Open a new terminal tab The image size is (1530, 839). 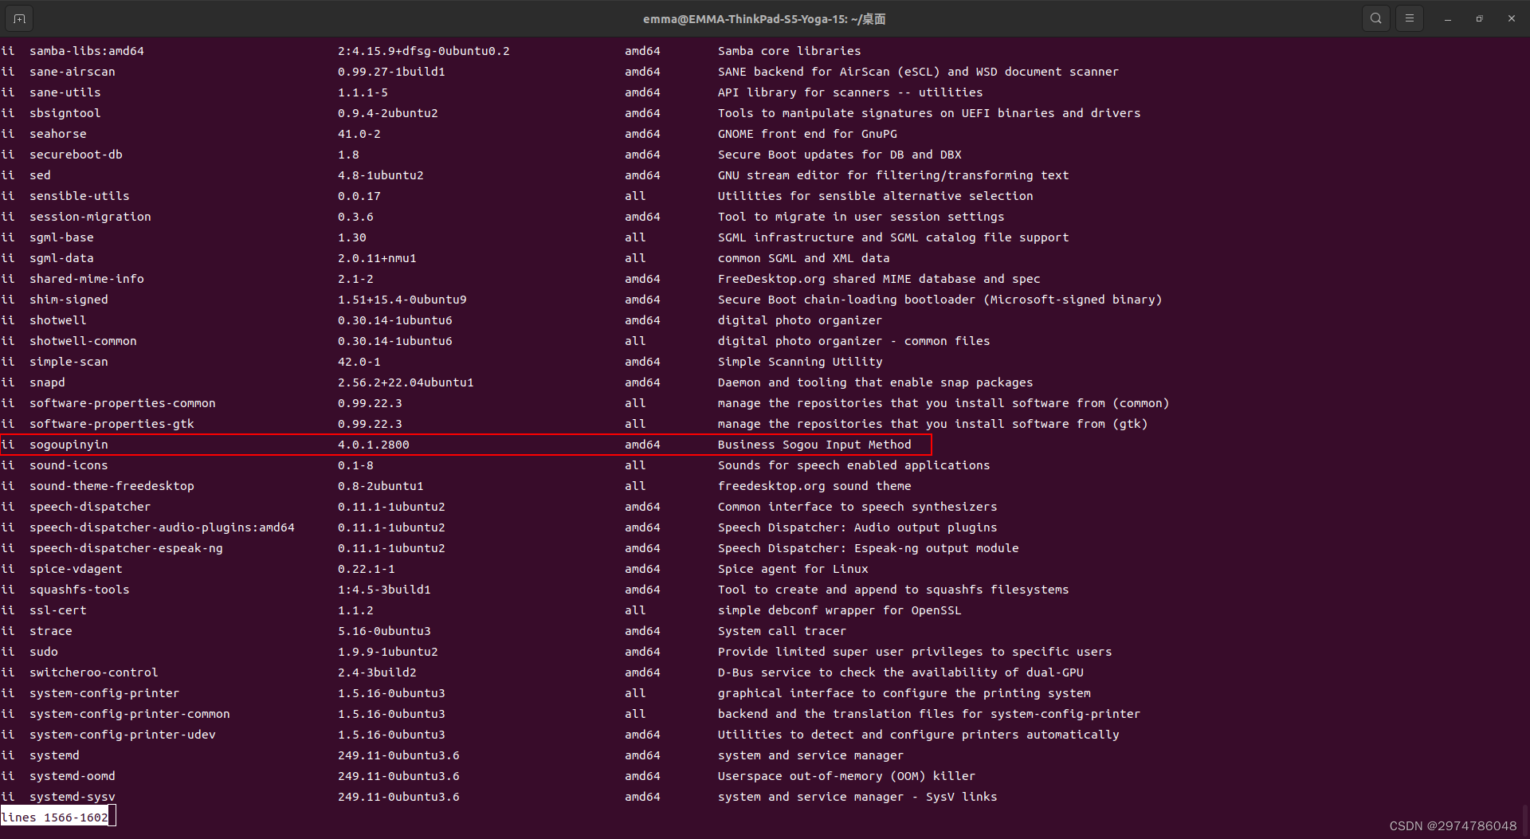point(19,18)
